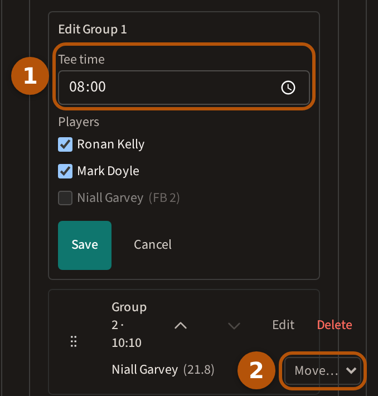Edit Group 2

(283, 325)
